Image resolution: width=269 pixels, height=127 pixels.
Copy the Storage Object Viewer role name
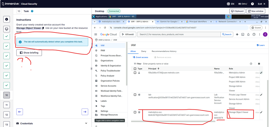coord(43,28)
